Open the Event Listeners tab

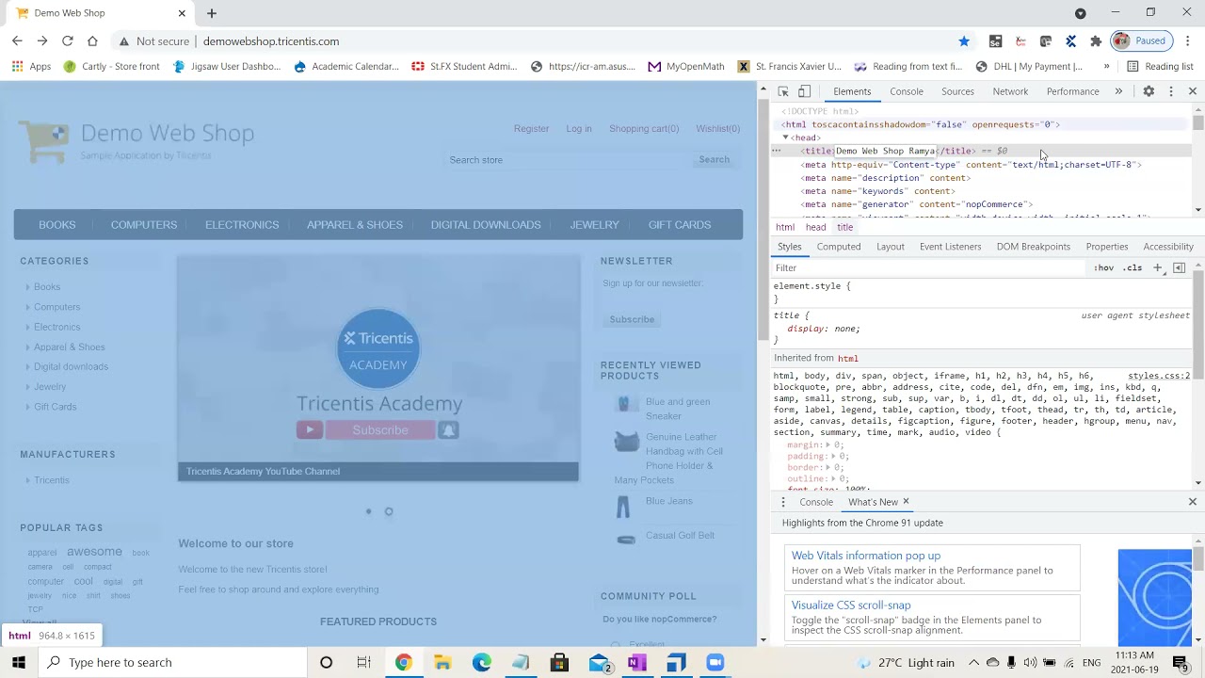click(x=950, y=247)
